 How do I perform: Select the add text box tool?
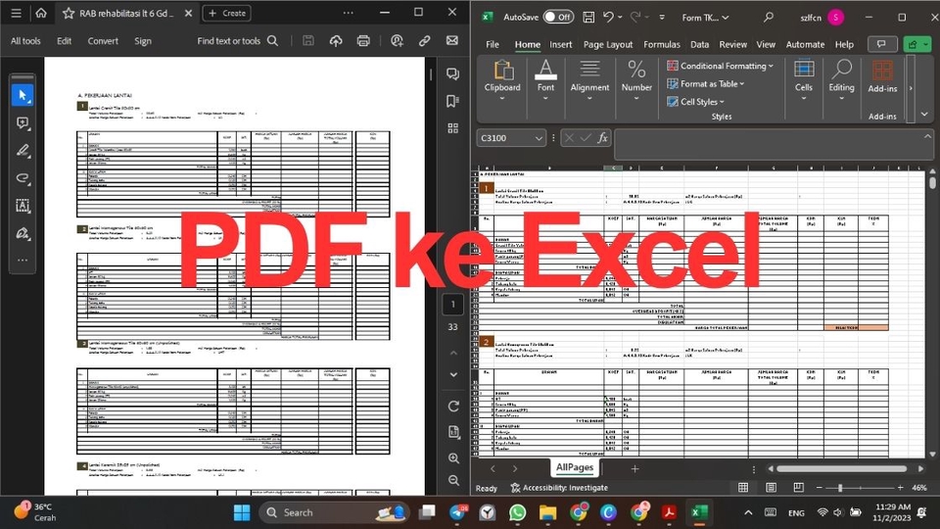pyautogui.click(x=23, y=206)
